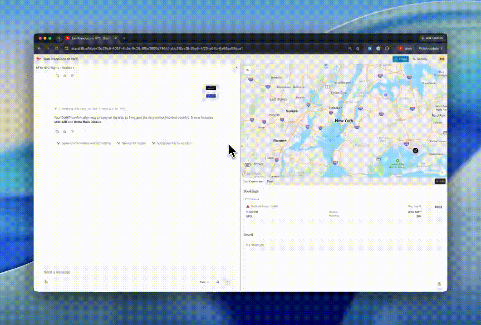Copy the upper chat message
This screenshot has width=481, height=325.
point(57,75)
